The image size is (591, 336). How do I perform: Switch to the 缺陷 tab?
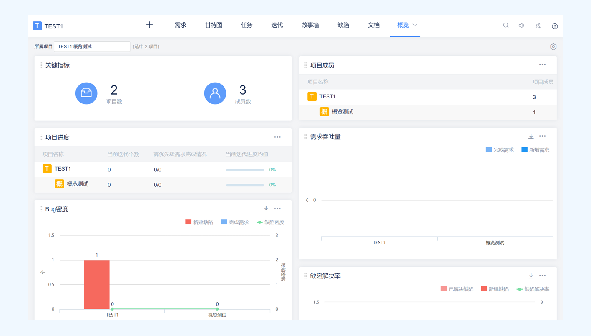343,25
